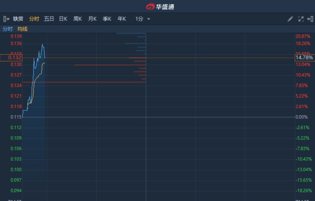
Task: Click the 0.121 price axis label
Action: [x=16, y=96]
